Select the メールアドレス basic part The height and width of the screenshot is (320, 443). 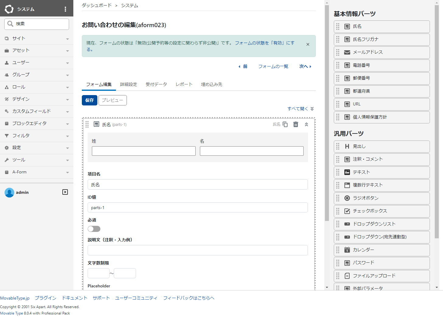click(x=382, y=52)
